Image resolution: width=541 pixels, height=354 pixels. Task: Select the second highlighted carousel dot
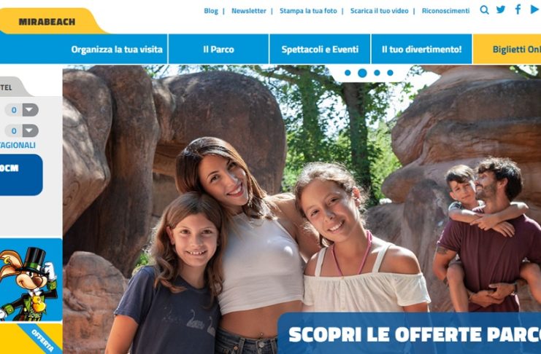pyautogui.click(x=362, y=73)
